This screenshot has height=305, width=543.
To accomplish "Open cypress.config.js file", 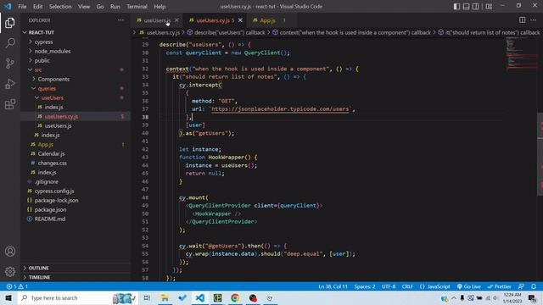I will [76, 191].
